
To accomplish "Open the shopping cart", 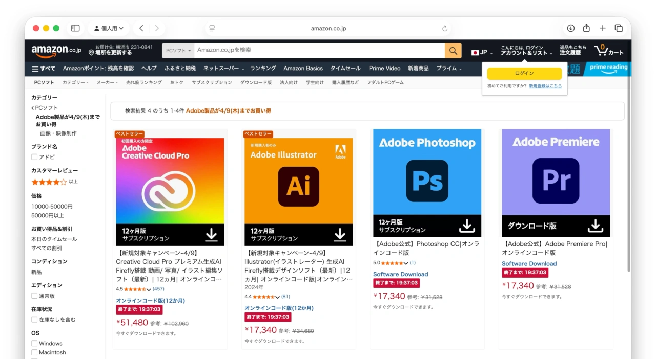I will point(608,50).
